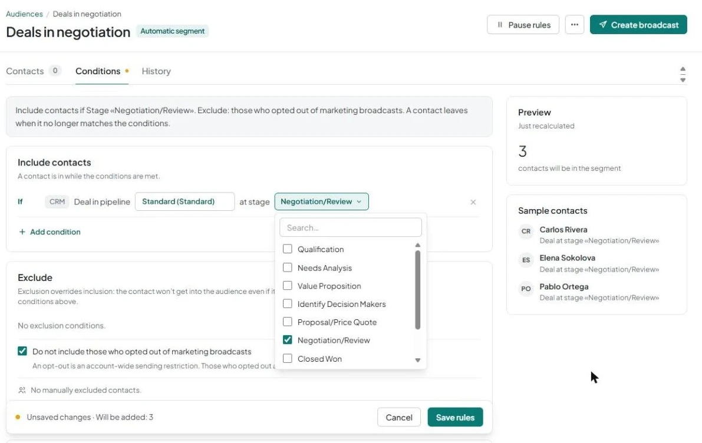Screen dimensions: 702x443
Task: Click the stage list scrollbar thumb
Action: pyautogui.click(x=418, y=290)
